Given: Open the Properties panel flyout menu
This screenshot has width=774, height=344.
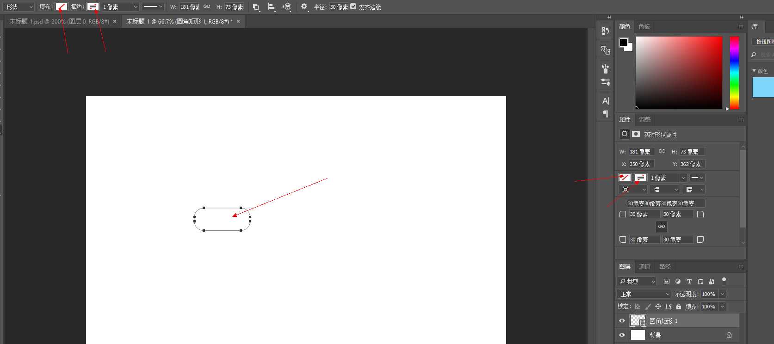Looking at the screenshot, I should tap(741, 120).
